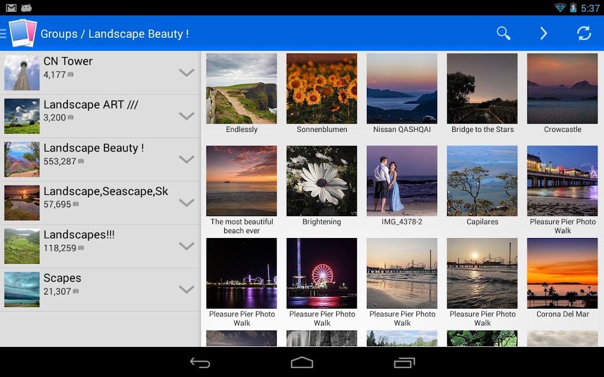The height and width of the screenshot is (377, 604).
Task: Open the Landscapes!!! group thumbnail
Action: point(22,246)
